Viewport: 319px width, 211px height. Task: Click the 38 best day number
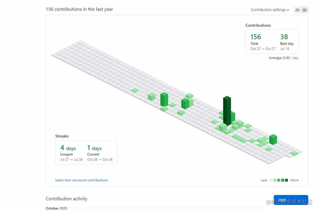[284, 37]
